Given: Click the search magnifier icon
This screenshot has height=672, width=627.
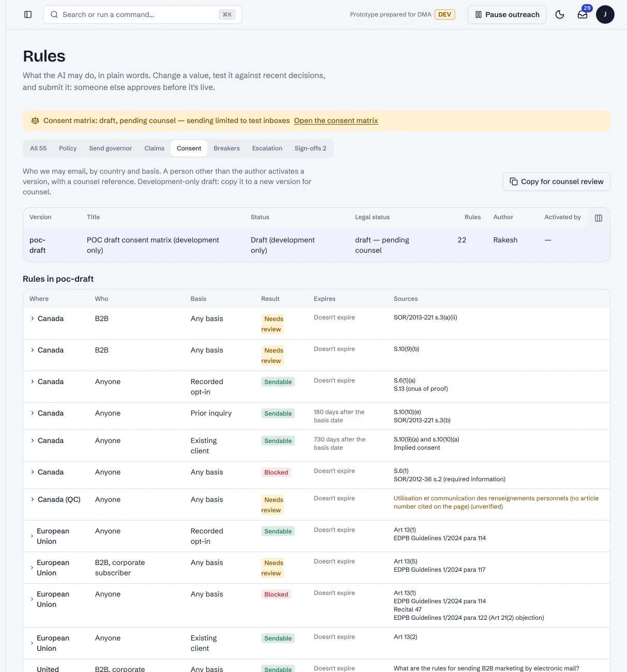Looking at the screenshot, I should tap(54, 14).
